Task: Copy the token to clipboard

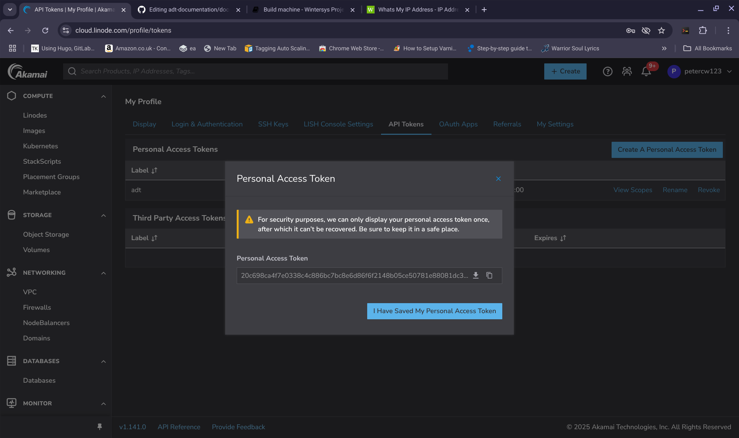Action: tap(489, 275)
